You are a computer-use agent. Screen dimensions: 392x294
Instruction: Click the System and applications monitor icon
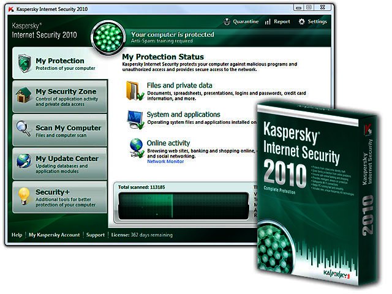click(135, 117)
